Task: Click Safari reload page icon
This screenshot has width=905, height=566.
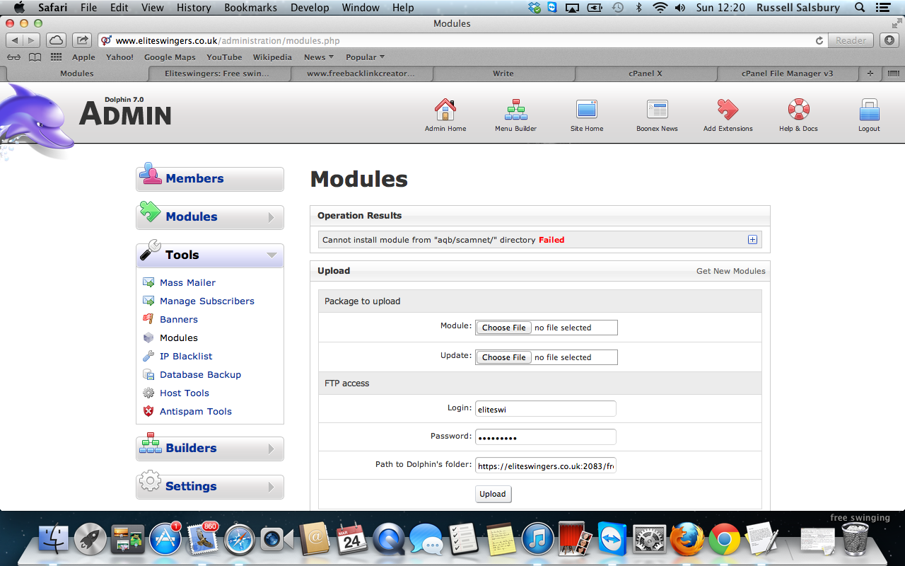Action: click(x=819, y=41)
